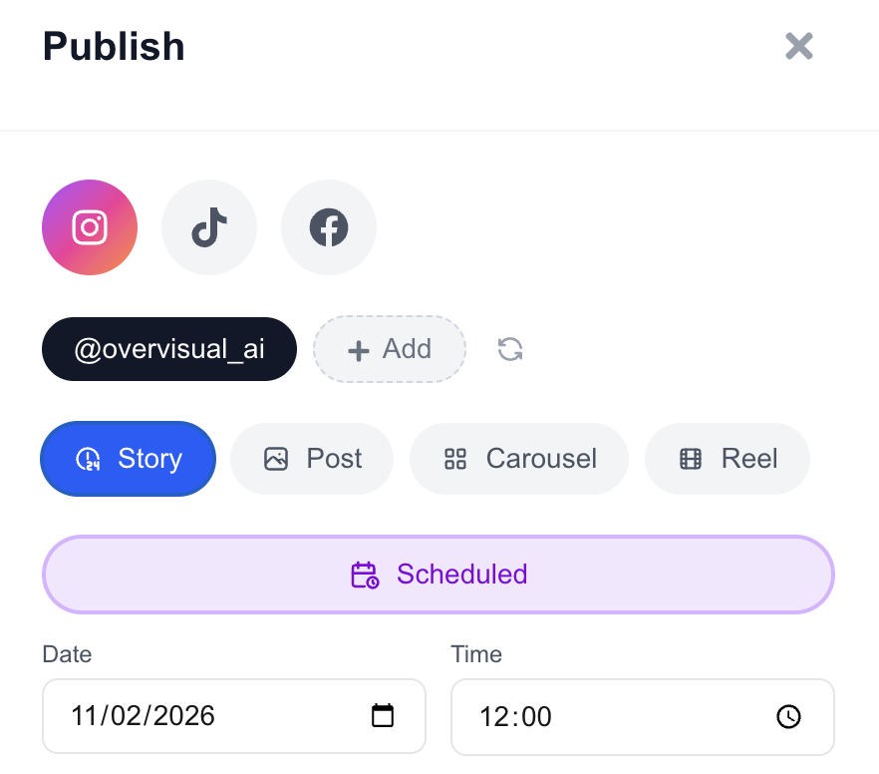
Task: Toggle the @overvisual_ai account selection
Action: tap(168, 349)
